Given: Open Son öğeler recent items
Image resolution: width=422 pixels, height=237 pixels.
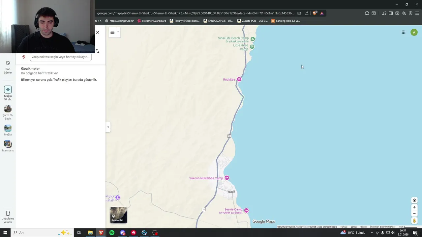Looking at the screenshot, I should 8,67.
